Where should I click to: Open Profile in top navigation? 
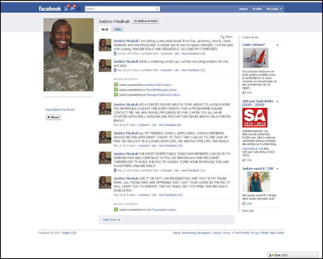(x=257, y=9)
